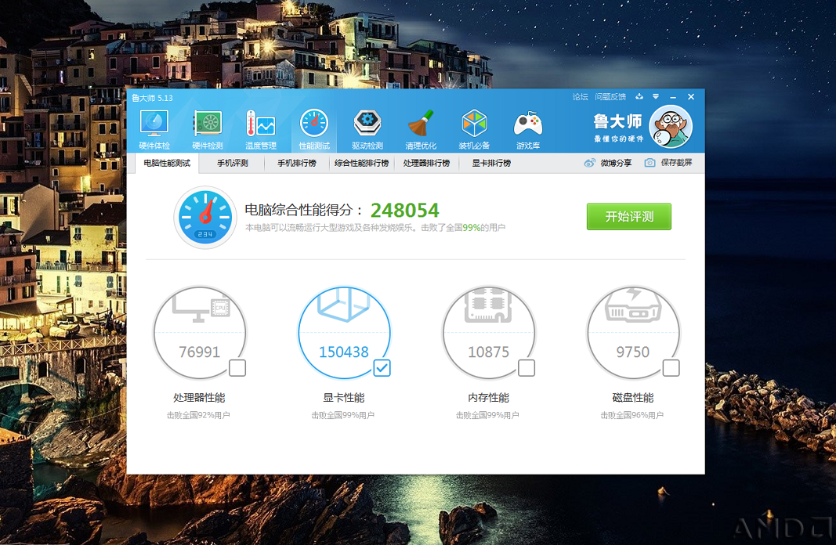Click the processor score circle 76991

pos(200,333)
